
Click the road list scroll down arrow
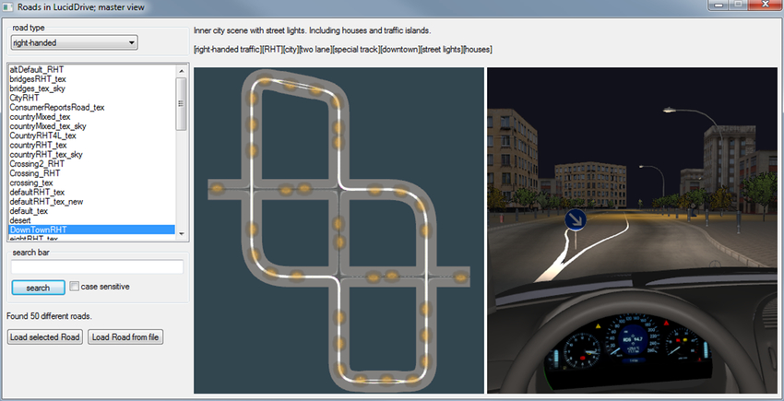click(x=182, y=234)
